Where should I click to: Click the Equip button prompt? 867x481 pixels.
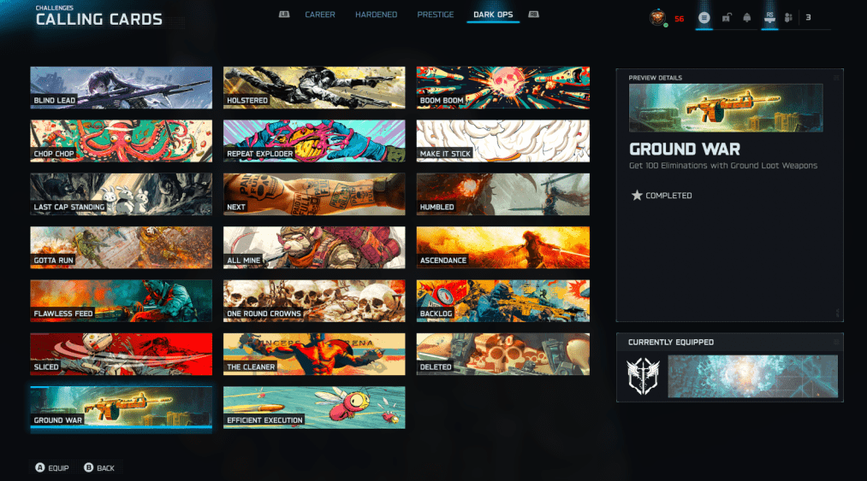click(x=51, y=468)
